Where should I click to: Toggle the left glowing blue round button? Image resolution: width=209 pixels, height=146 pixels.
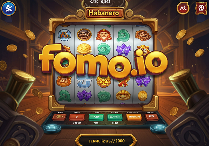click(52, 128)
